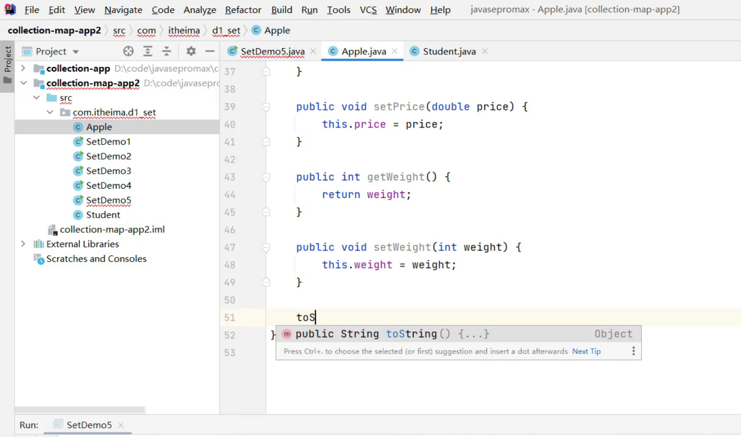Select SetDemo5 in project tree
Screen dimensions: 741x437
[x=108, y=200]
